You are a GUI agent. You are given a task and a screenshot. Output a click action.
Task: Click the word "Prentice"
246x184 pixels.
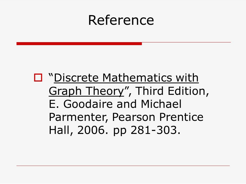(x=181, y=117)
